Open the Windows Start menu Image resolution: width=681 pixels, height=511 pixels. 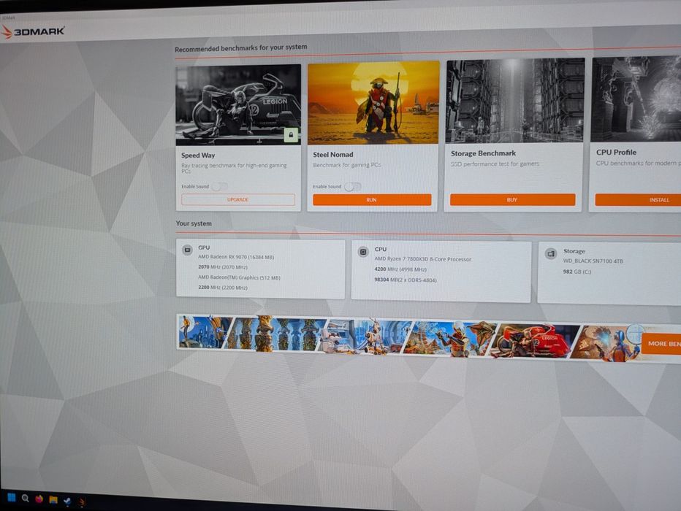[12, 497]
